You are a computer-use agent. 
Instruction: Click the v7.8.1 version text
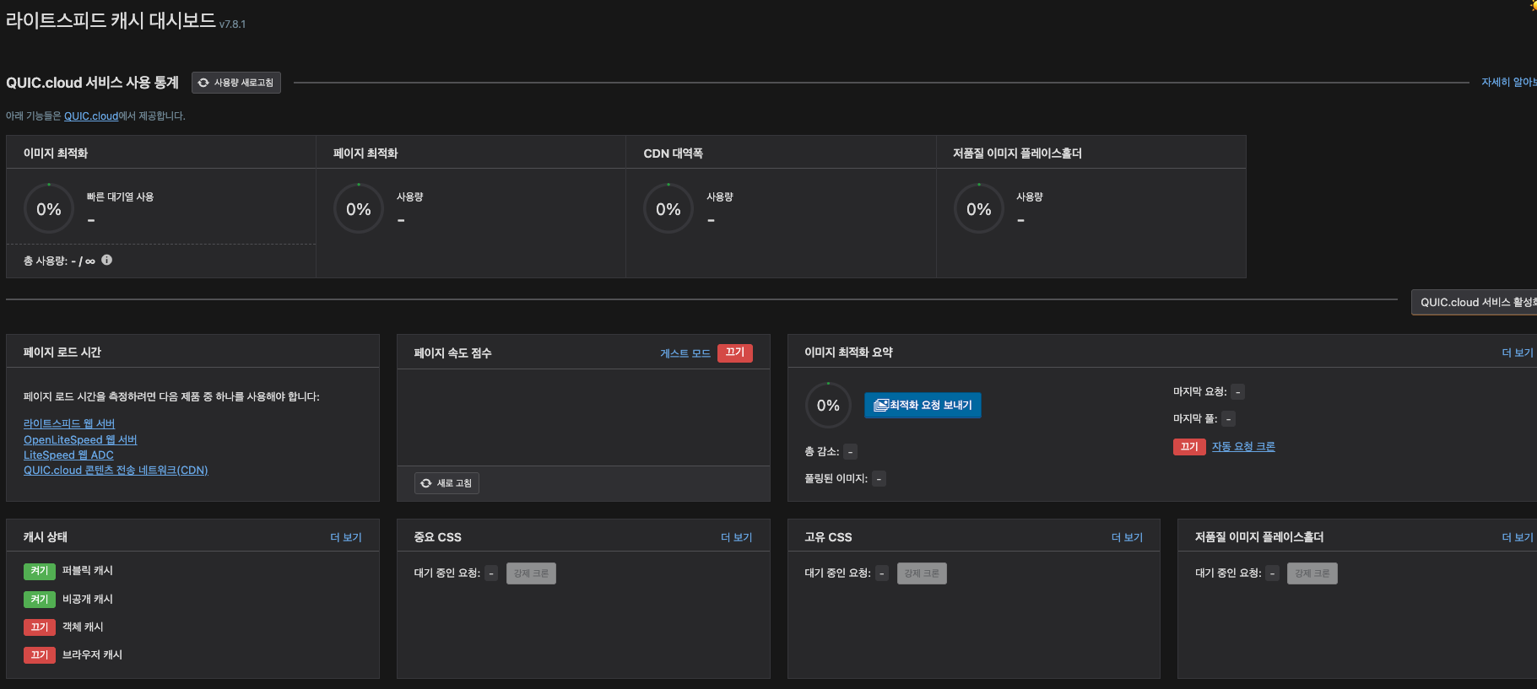(233, 24)
